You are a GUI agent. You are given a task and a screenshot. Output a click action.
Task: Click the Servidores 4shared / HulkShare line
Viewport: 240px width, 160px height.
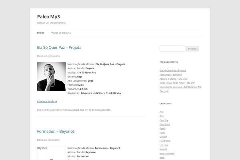94,93
